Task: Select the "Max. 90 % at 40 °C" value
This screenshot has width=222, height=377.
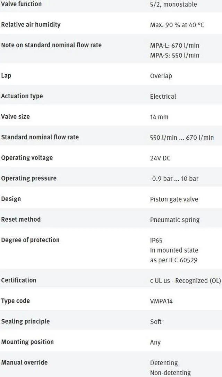Action: (x=177, y=25)
